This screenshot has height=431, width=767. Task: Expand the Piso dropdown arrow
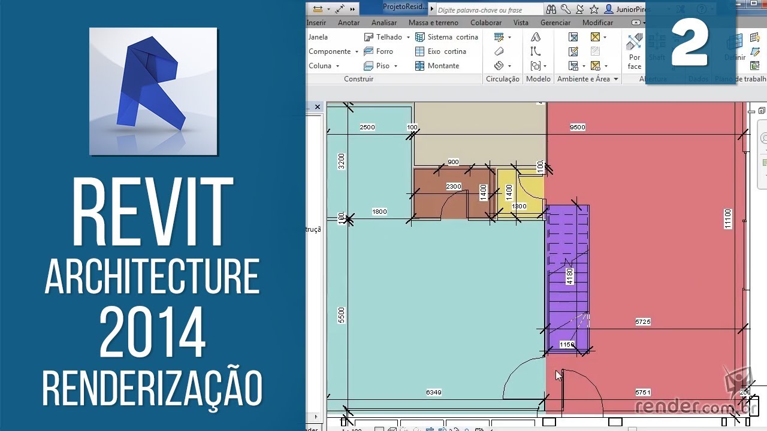tap(396, 66)
